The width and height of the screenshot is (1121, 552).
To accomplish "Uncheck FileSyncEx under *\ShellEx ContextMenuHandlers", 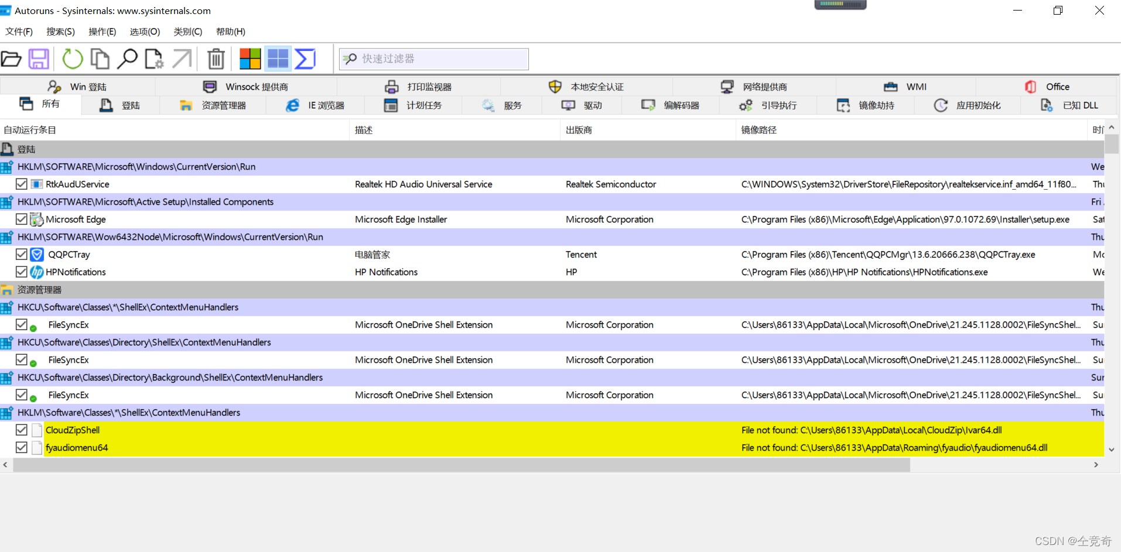I will [x=22, y=324].
